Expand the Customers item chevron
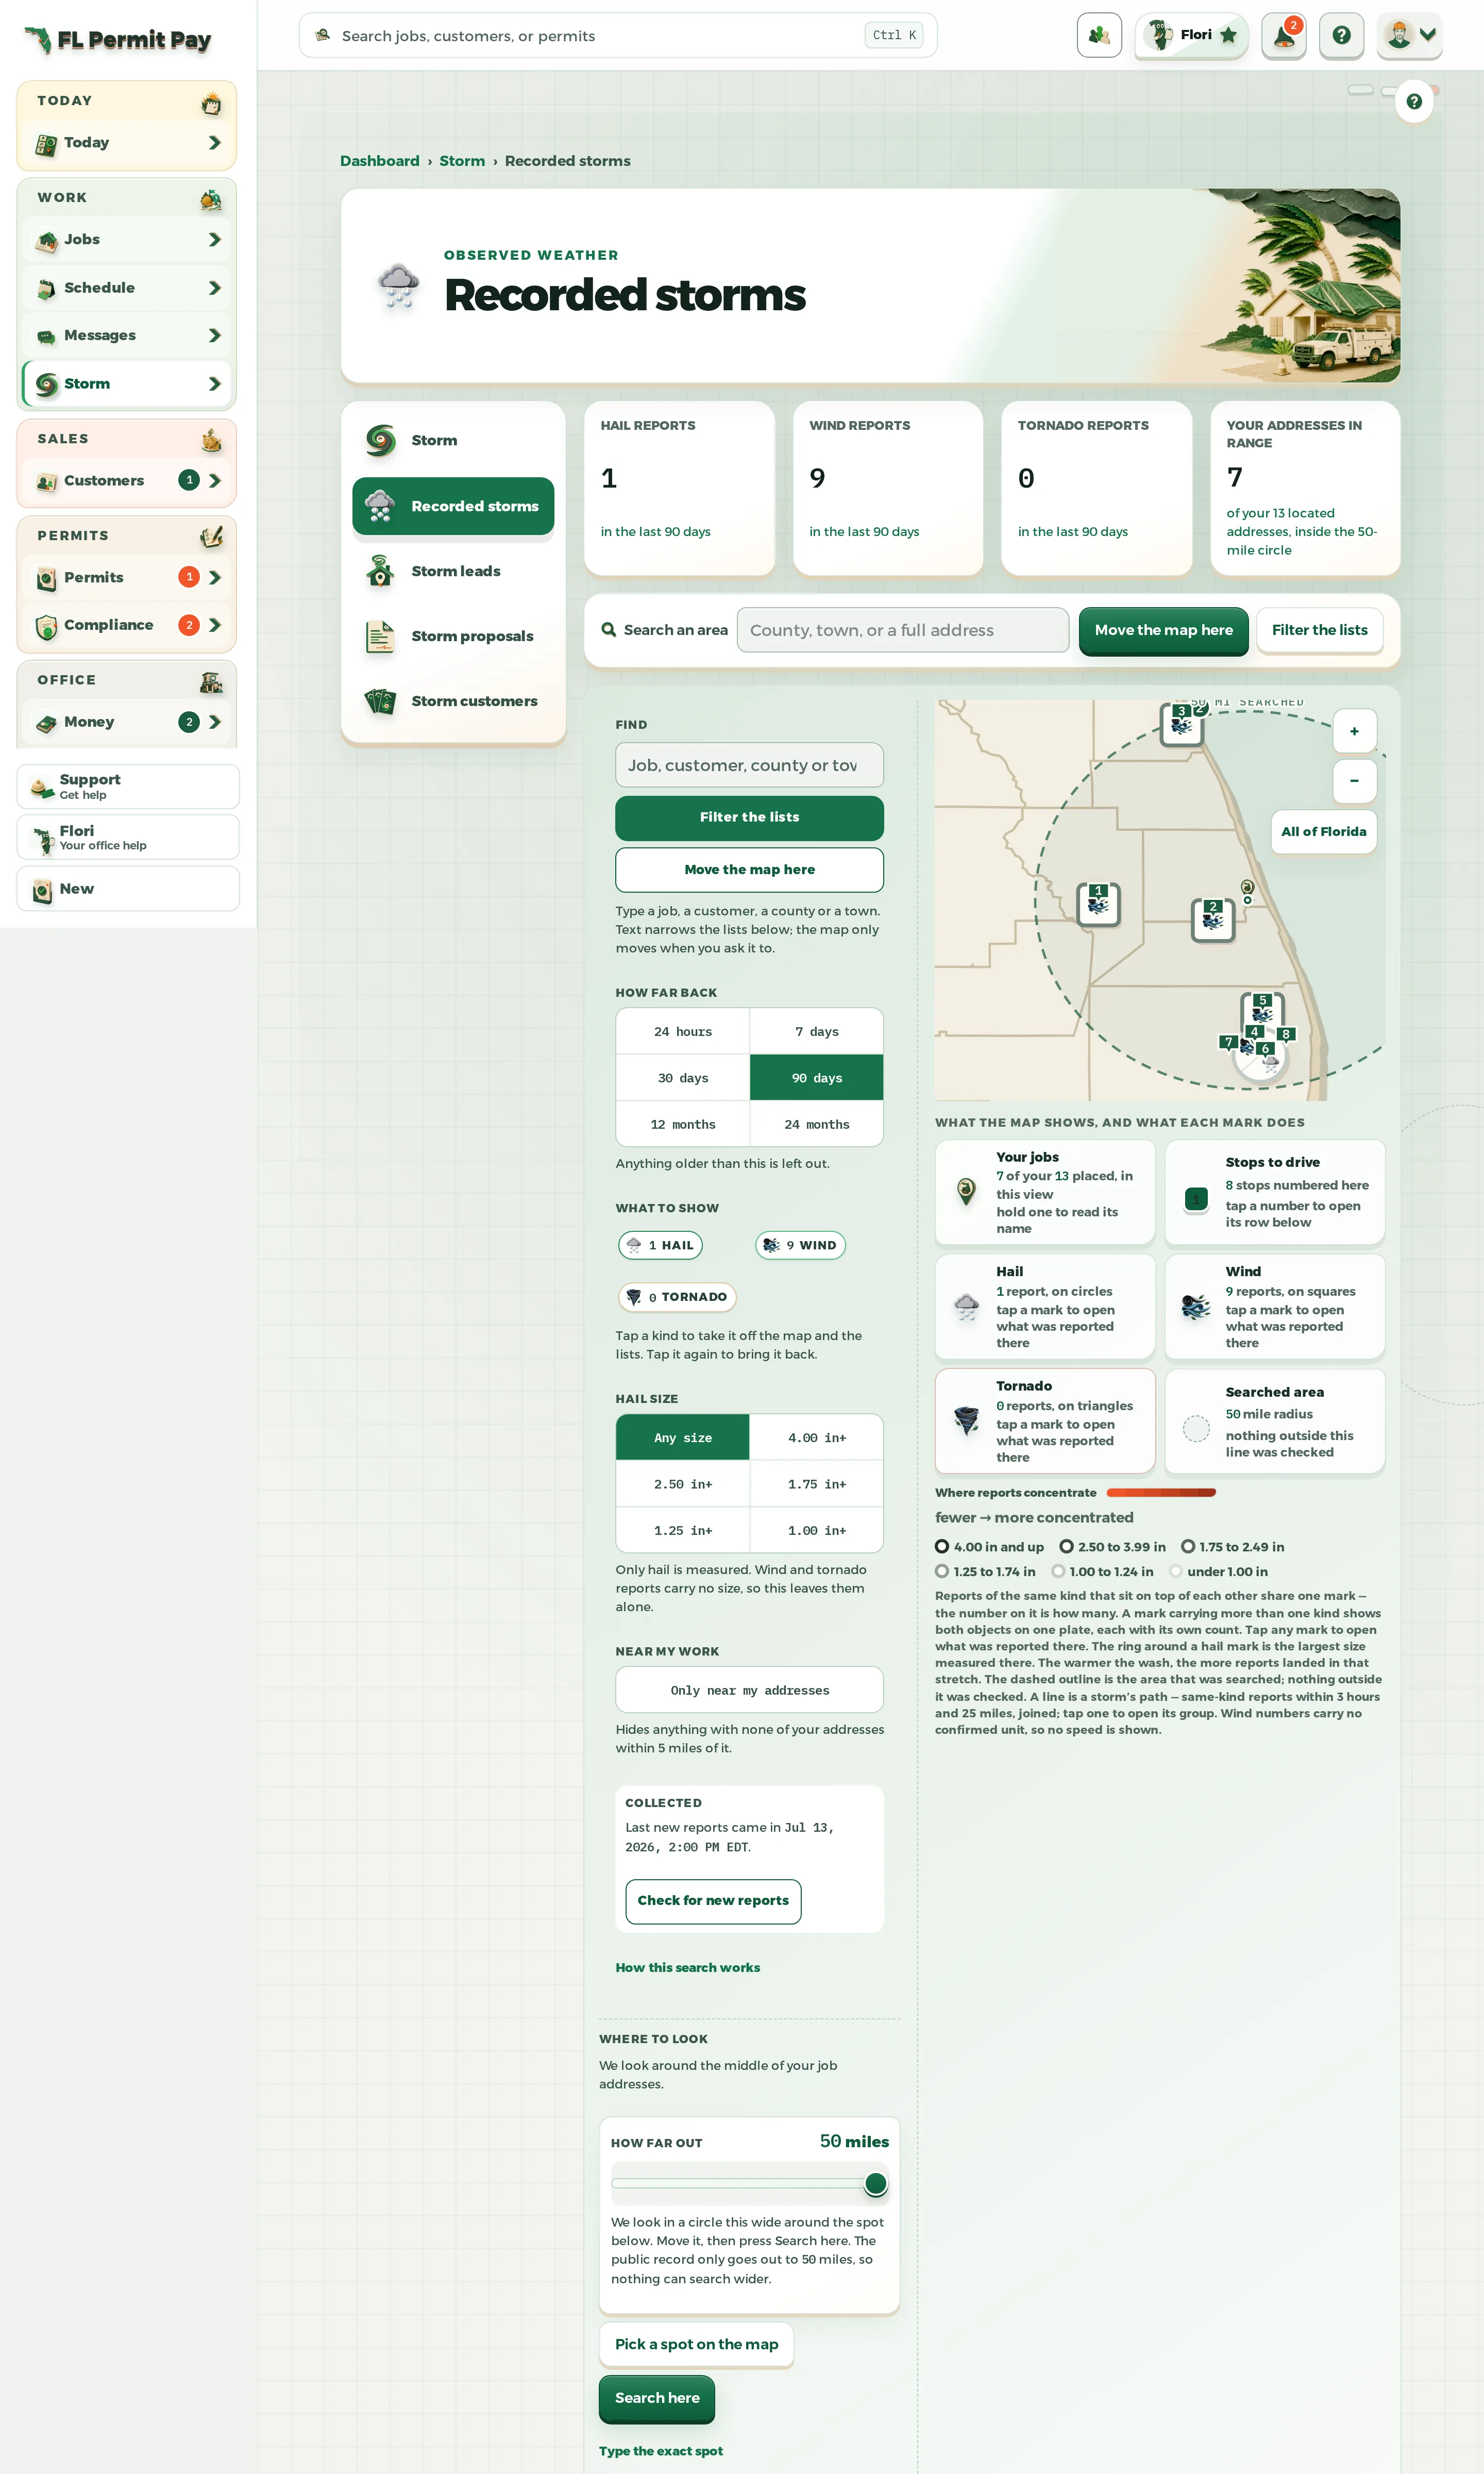 [214, 481]
